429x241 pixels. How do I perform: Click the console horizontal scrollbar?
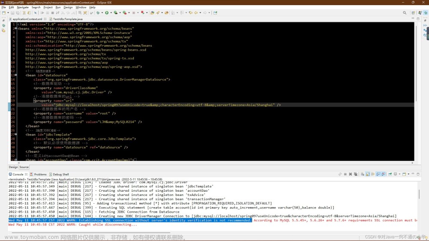coord(90,233)
